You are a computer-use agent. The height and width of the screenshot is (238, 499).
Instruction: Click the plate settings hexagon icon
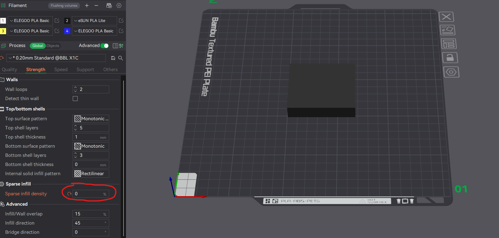point(451,72)
